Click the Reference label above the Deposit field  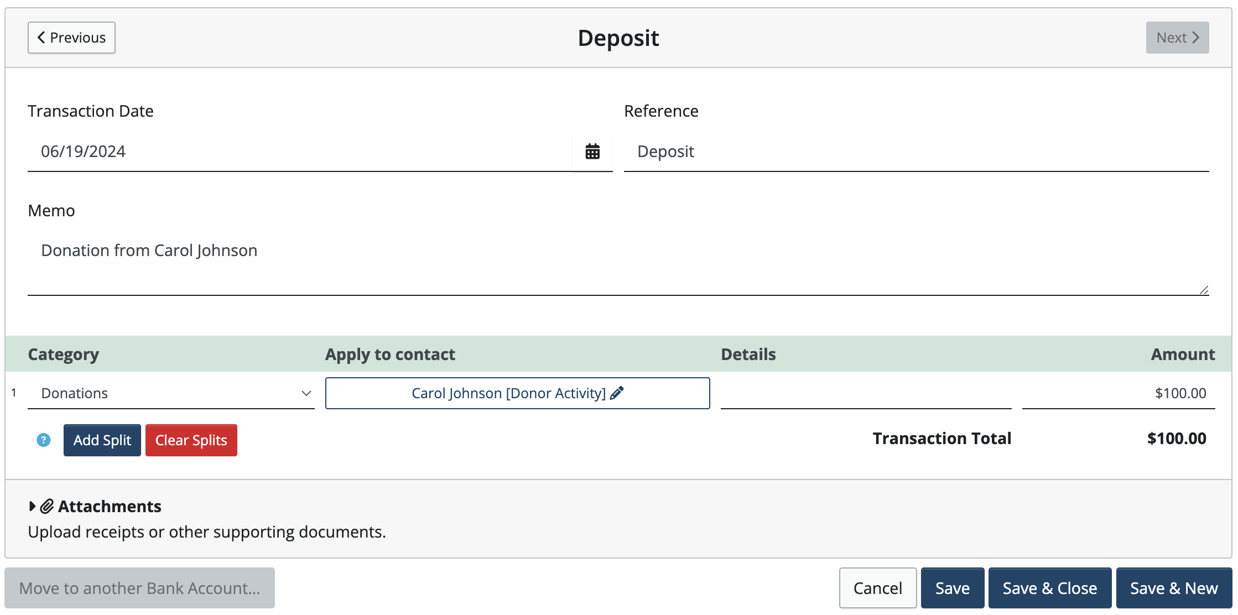pos(661,111)
